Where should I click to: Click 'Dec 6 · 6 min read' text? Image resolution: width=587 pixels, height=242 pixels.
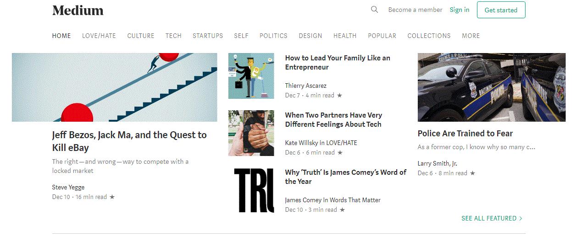pyautogui.click(x=310, y=153)
